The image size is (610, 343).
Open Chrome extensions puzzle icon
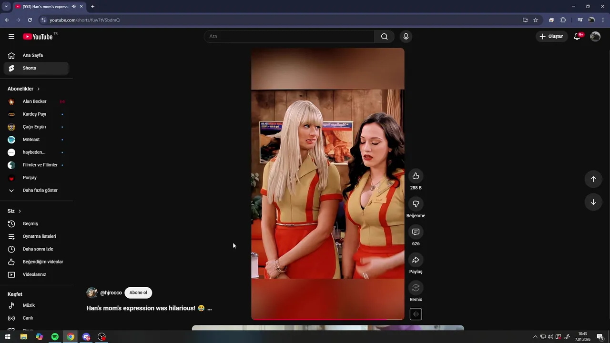coord(563,20)
